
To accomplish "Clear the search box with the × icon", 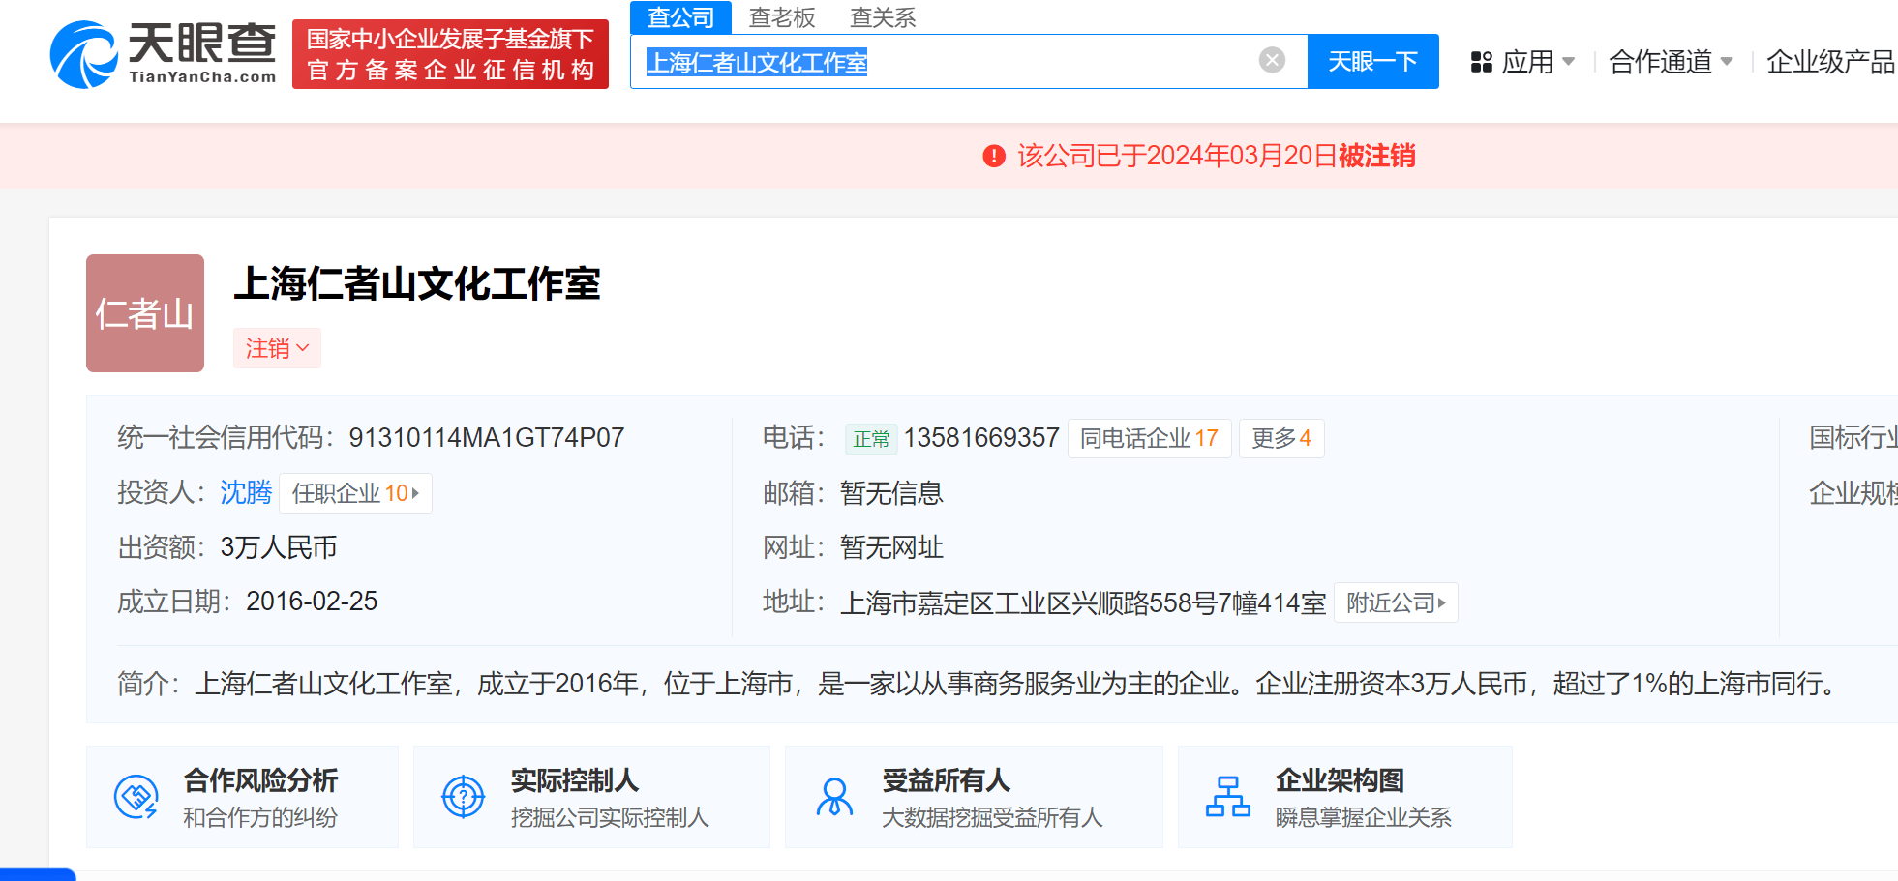I will point(1271,60).
